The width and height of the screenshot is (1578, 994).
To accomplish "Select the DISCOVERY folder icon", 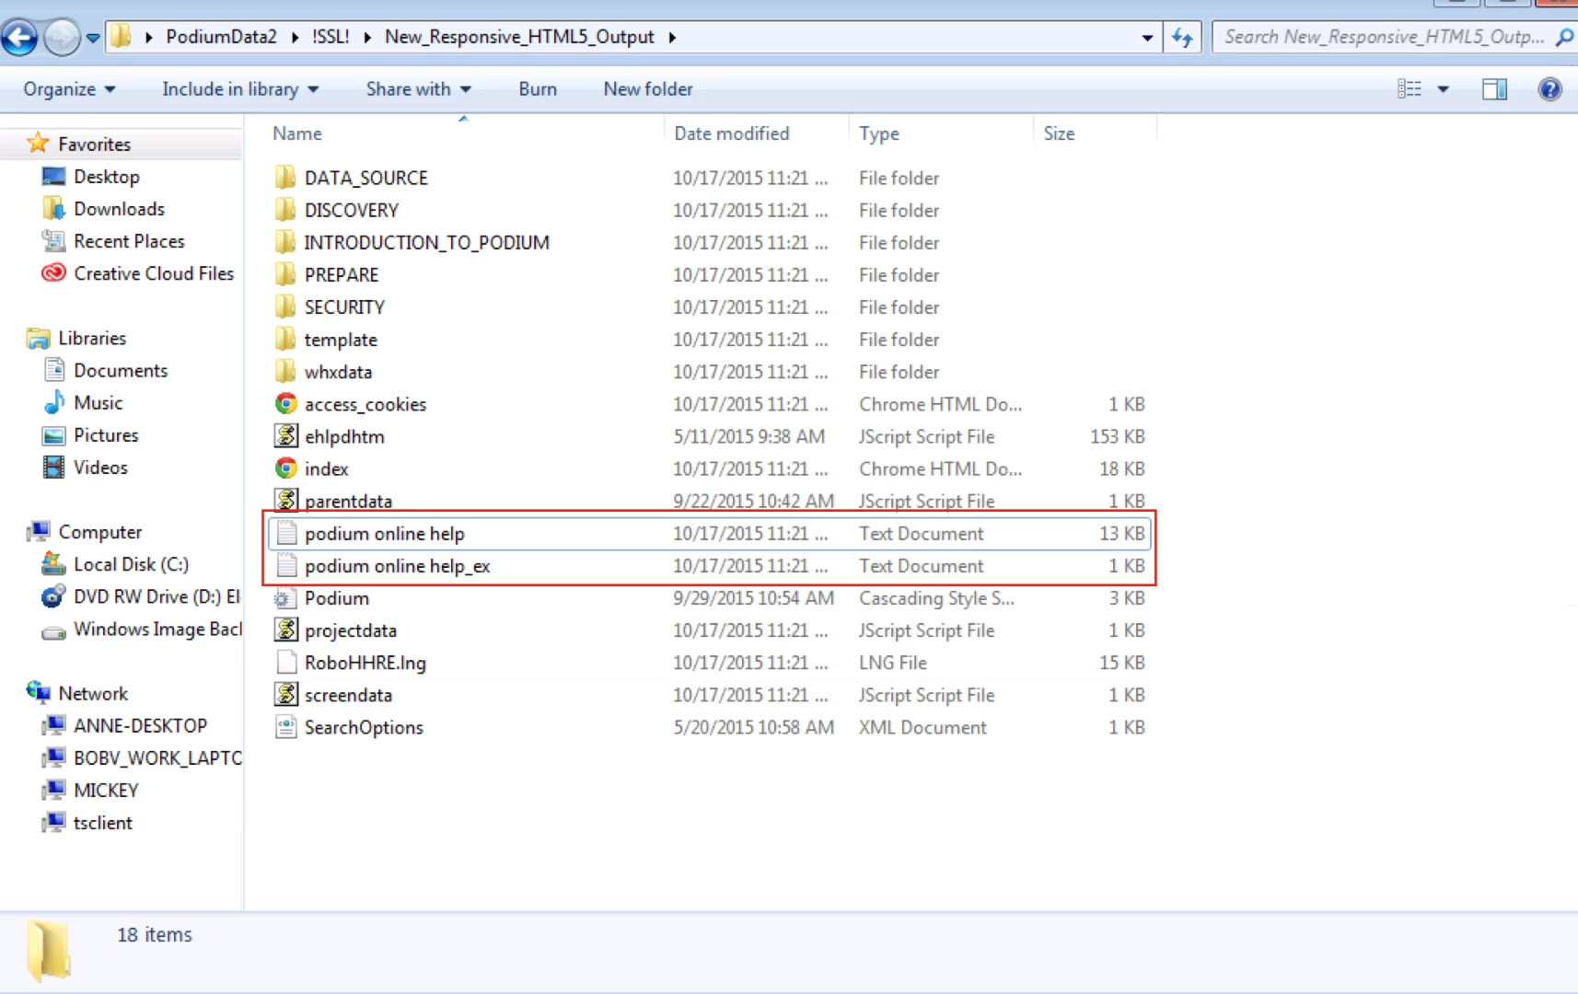I will (x=286, y=210).
